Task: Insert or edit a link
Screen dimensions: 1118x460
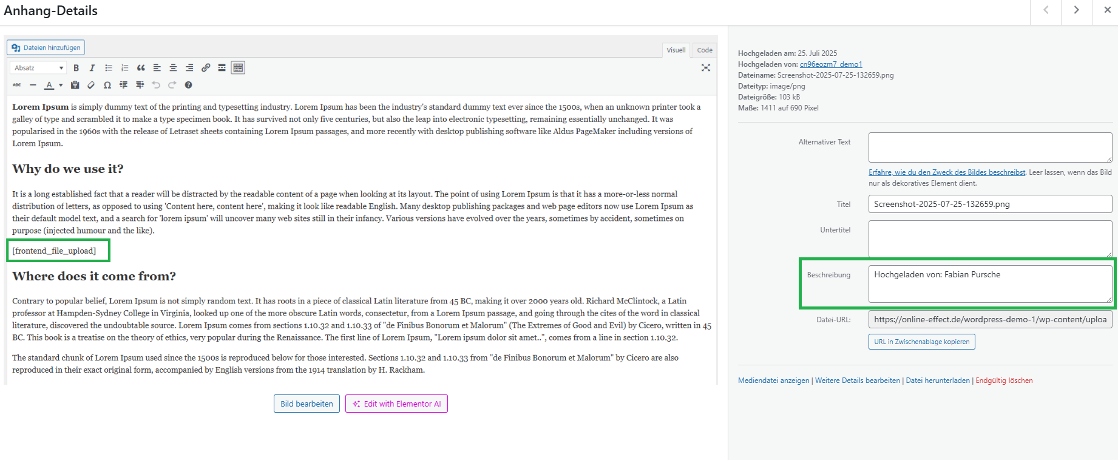Action: [206, 68]
